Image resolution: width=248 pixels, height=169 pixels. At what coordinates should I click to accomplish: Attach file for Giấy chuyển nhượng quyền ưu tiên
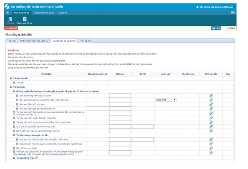(211, 144)
